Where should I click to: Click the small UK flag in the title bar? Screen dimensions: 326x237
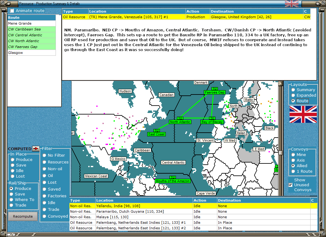291,3
